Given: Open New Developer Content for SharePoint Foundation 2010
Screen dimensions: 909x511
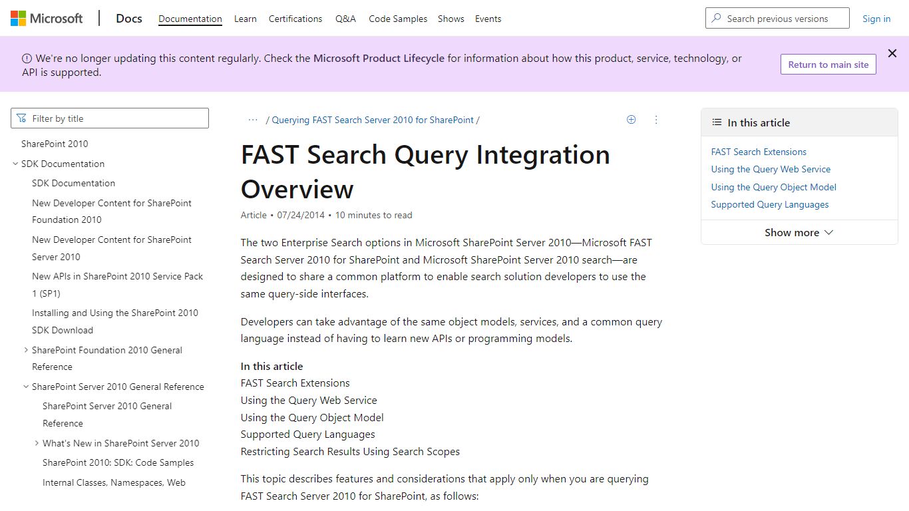Looking at the screenshot, I should (112, 212).
